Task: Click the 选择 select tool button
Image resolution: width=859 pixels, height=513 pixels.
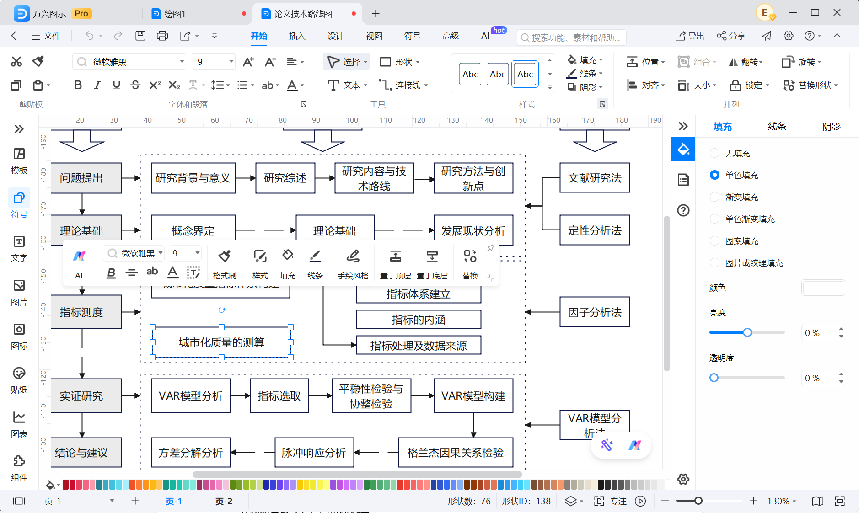Action: coord(347,62)
